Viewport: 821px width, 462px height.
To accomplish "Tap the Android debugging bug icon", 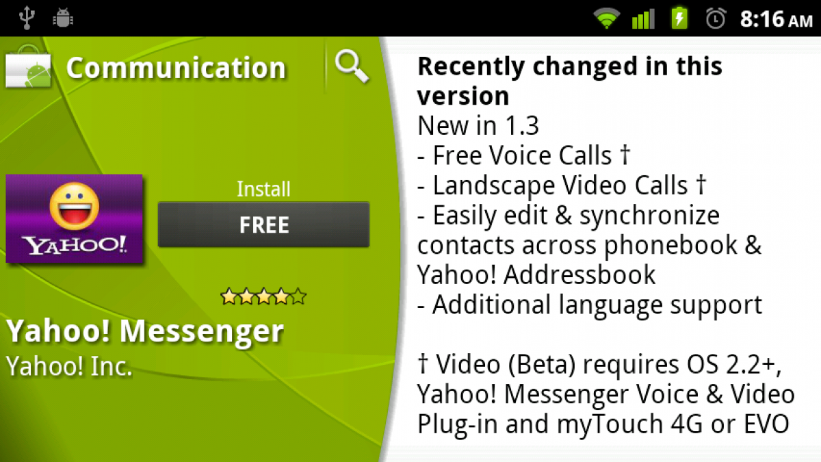I will pyautogui.click(x=64, y=18).
